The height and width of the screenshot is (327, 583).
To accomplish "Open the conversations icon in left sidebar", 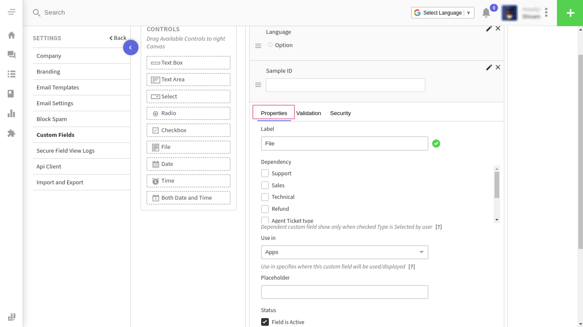I will (x=12, y=55).
